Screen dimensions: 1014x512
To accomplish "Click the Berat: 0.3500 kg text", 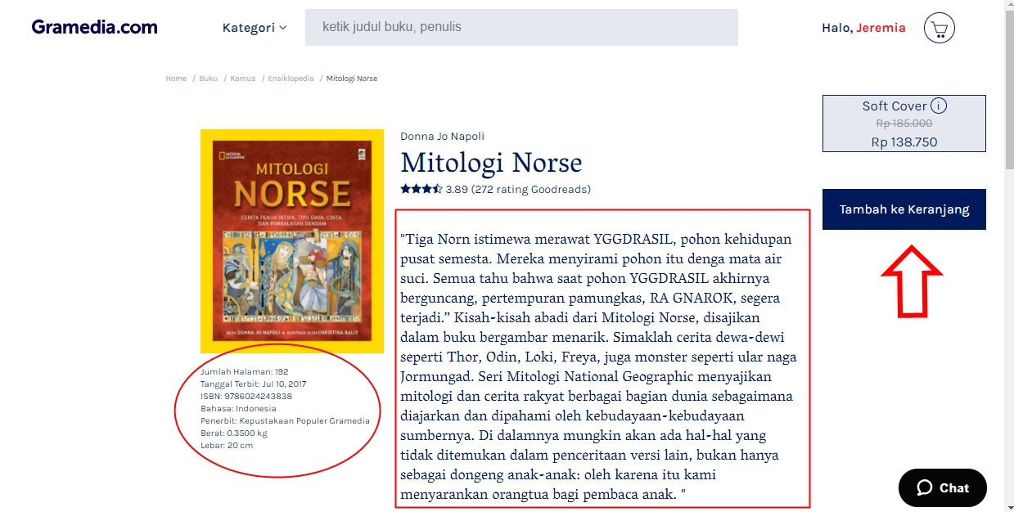I will pos(233,433).
